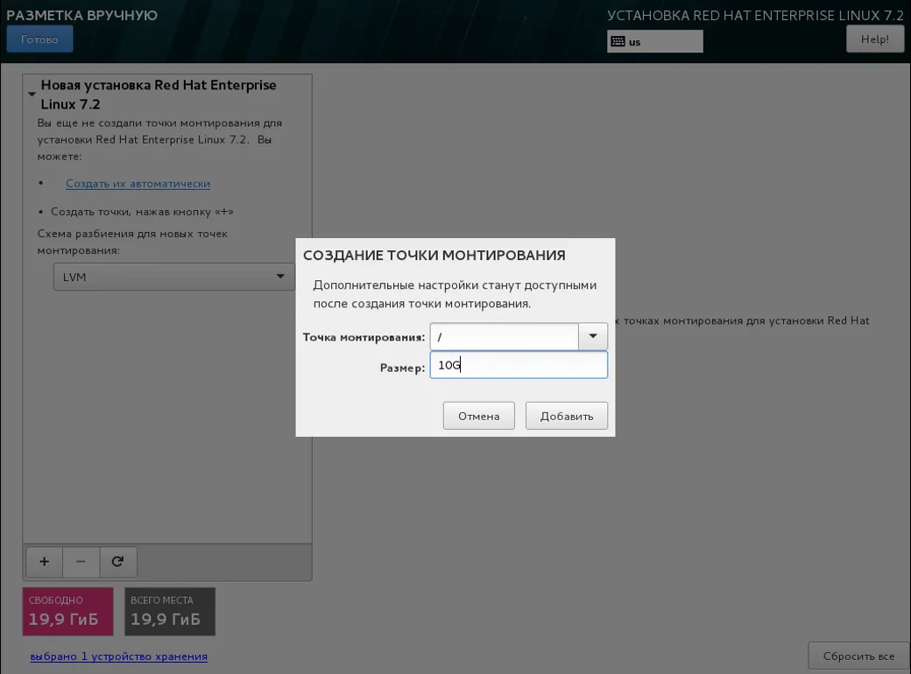Click the Сбросить все button
This screenshot has width=911, height=674.
coord(858,656)
